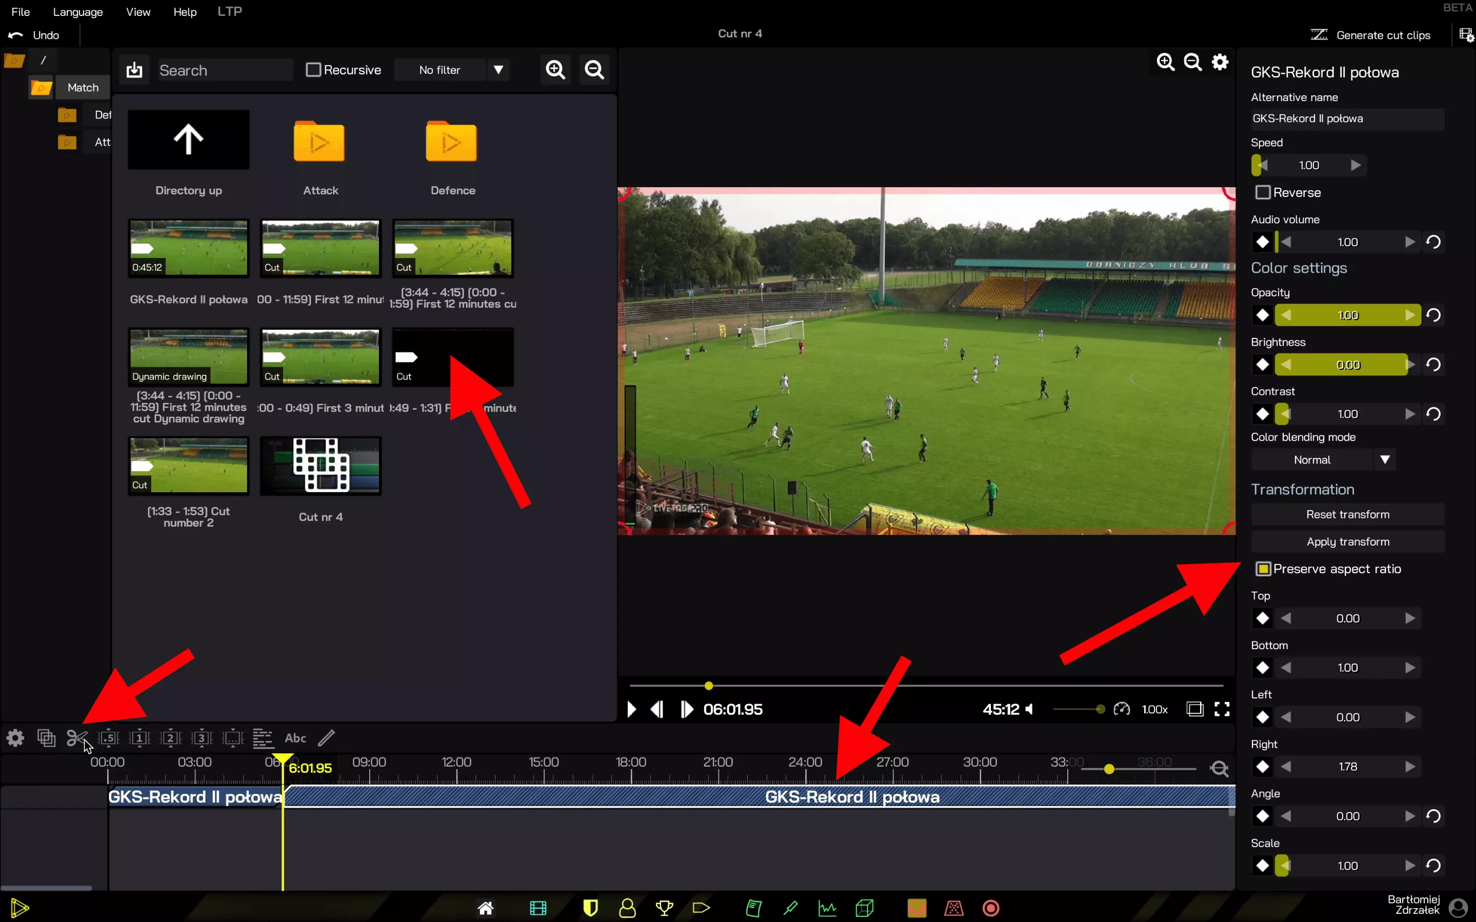Open the Language menu
The image size is (1476, 922).
77,12
